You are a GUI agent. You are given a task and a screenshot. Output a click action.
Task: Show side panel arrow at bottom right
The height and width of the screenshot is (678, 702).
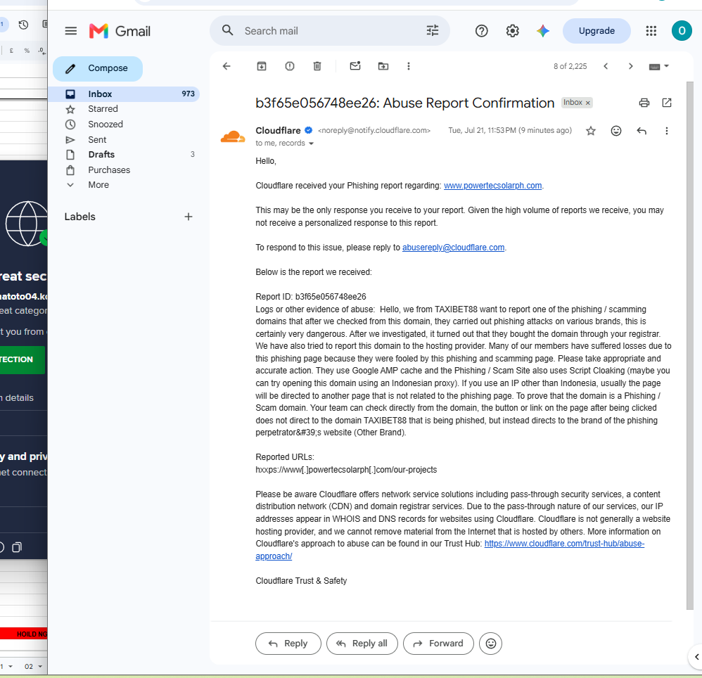coord(696,657)
